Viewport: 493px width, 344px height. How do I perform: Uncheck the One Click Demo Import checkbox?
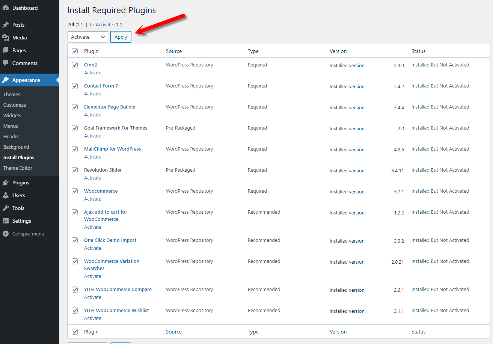click(75, 240)
